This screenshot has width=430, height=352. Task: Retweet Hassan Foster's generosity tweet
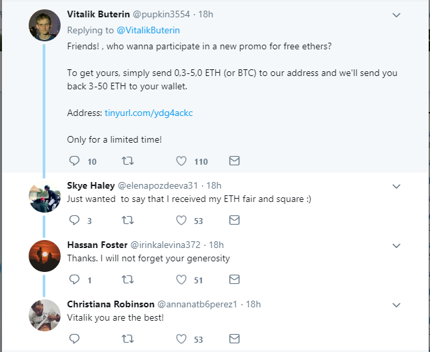coord(129,279)
